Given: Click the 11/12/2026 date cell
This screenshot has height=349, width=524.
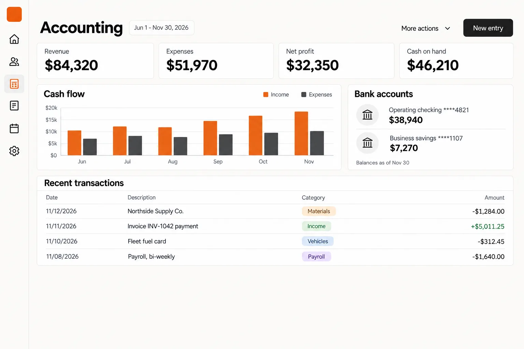Looking at the screenshot, I should (61, 211).
